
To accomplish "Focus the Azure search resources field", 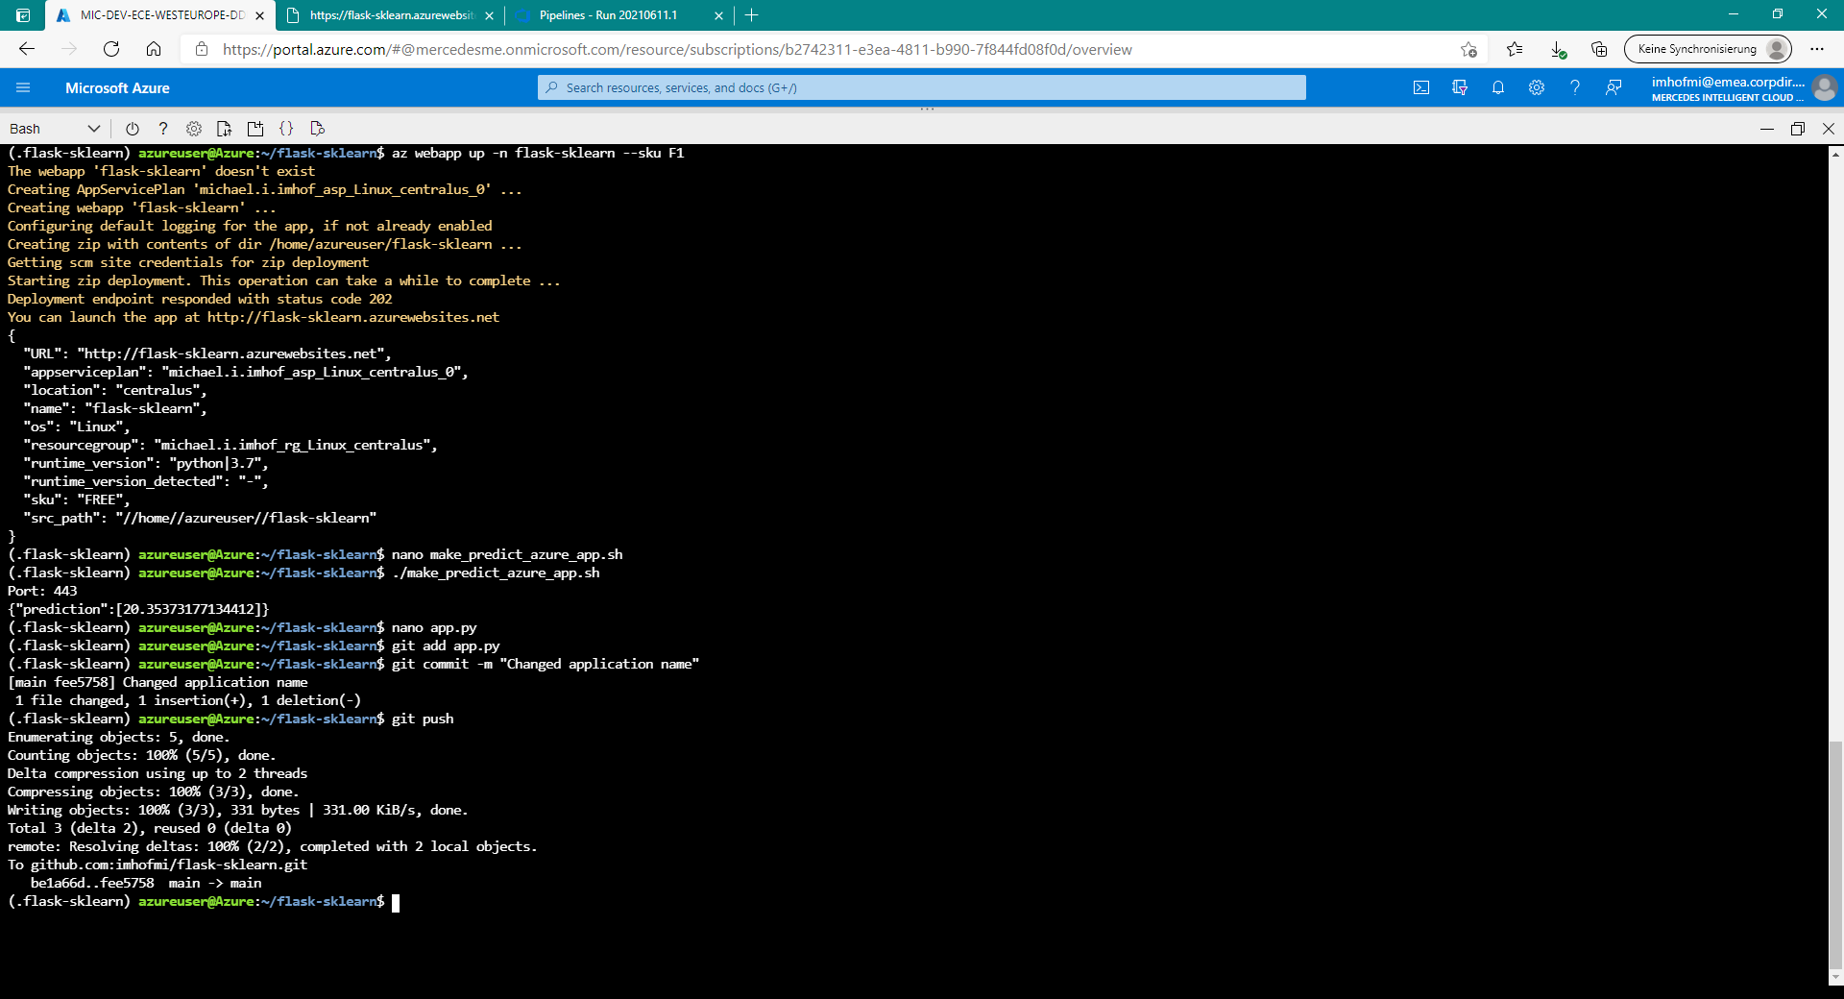I will pos(922,87).
